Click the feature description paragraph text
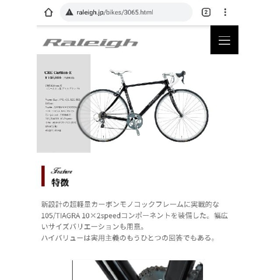 point(134,221)
